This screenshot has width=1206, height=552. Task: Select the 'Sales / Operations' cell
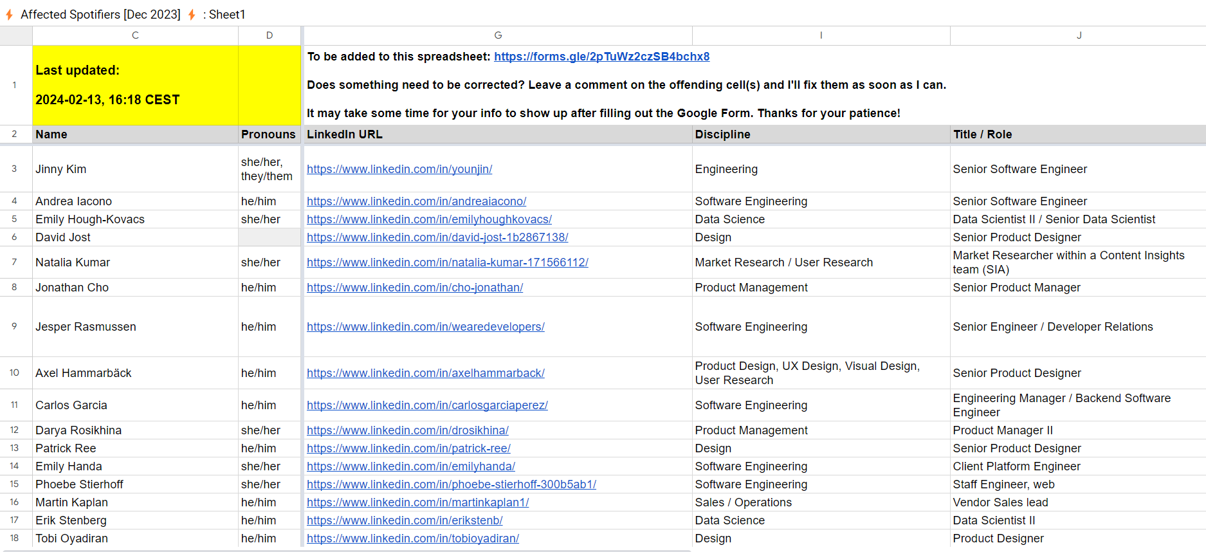point(821,502)
